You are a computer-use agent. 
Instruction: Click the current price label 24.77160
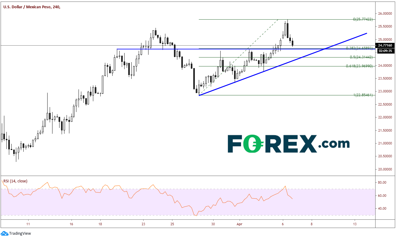click(x=386, y=45)
